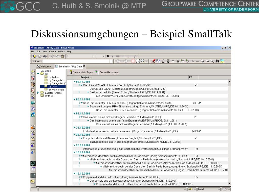Close the Smalltalk - All\by Date tab

coord(84,66)
